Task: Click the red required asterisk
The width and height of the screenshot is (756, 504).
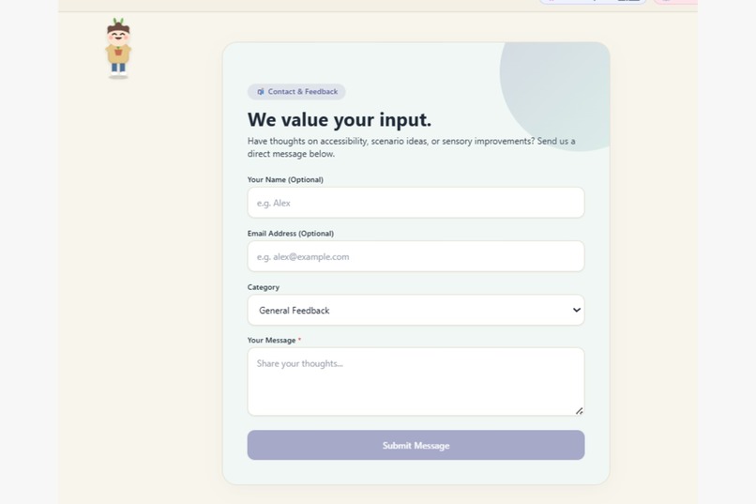Action: coord(299,340)
